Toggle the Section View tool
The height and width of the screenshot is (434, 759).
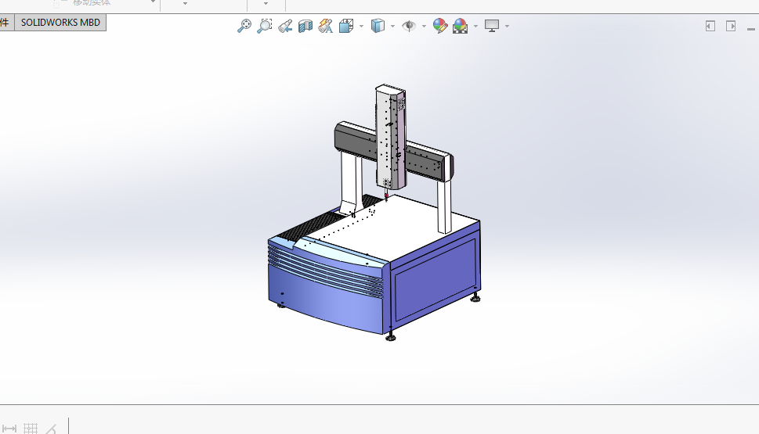point(305,26)
